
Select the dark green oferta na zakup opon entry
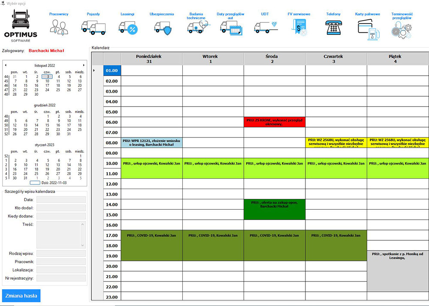click(x=275, y=209)
